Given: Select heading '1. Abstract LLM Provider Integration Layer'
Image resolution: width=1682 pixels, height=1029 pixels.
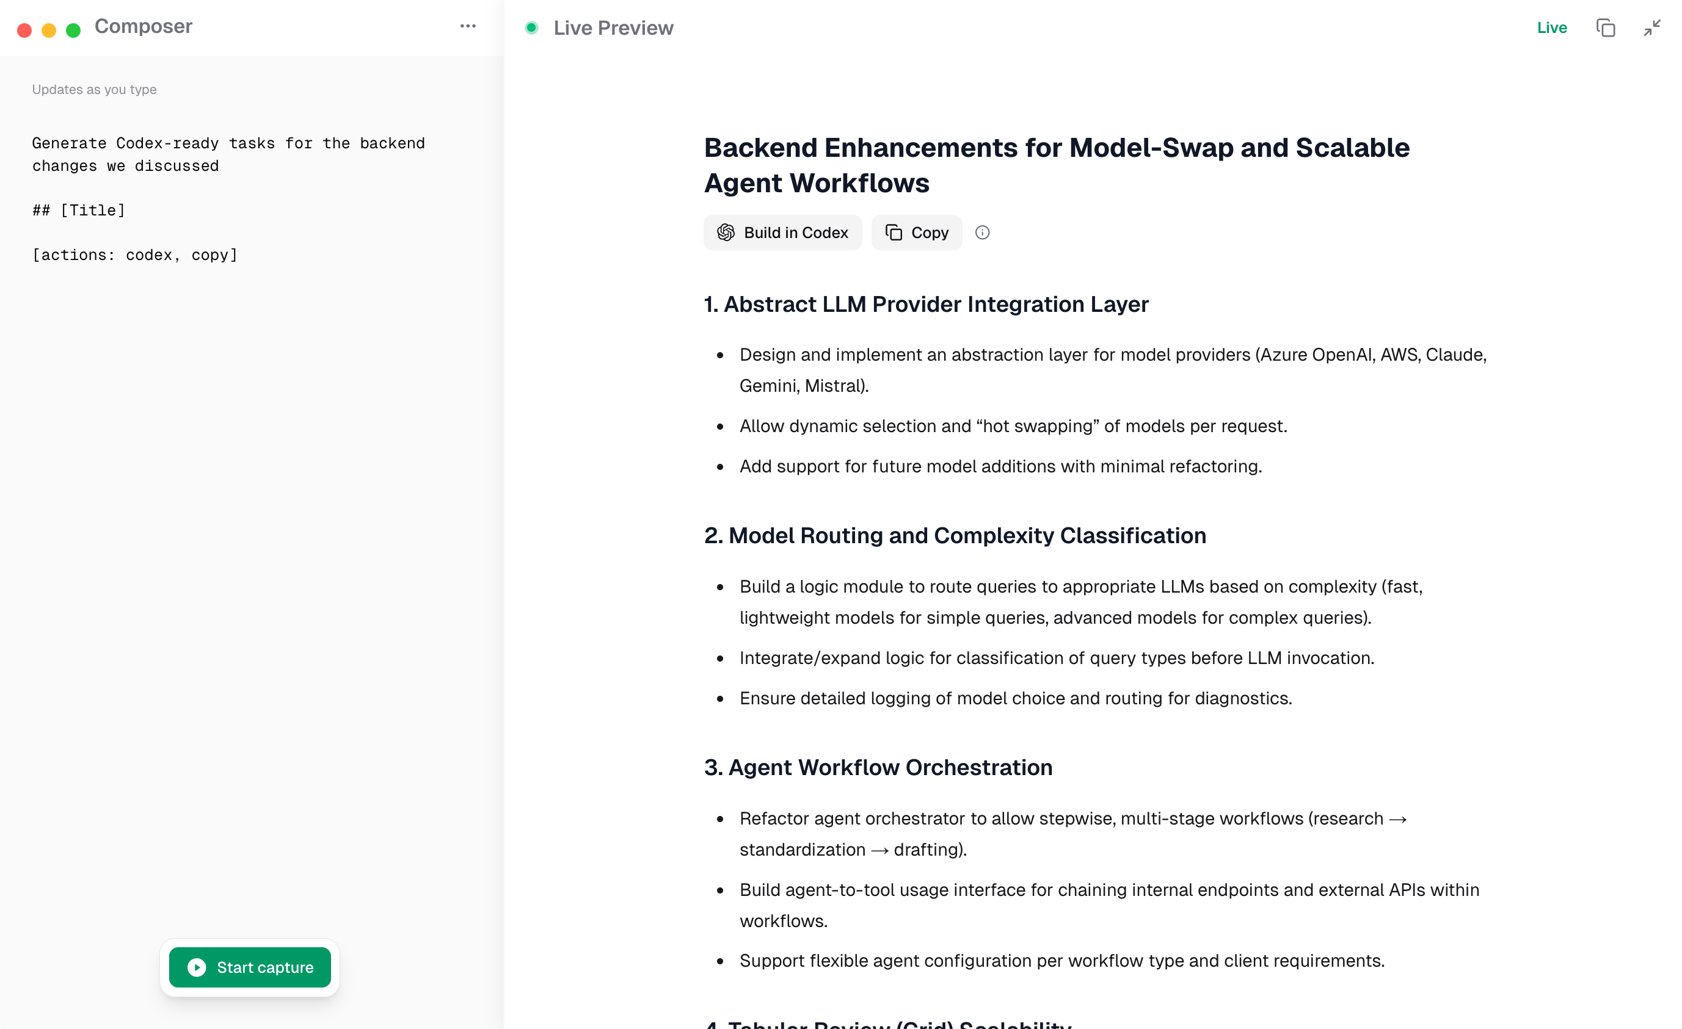Looking at the screenshot, I should point(927,305).
